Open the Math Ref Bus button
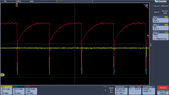 [111, 90]
